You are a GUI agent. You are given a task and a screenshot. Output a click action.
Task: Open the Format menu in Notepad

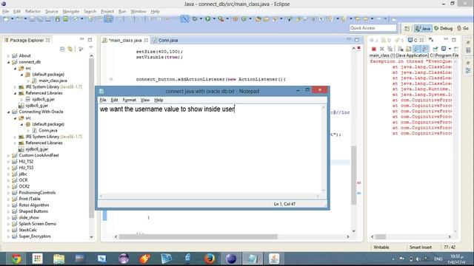(129, 100)
